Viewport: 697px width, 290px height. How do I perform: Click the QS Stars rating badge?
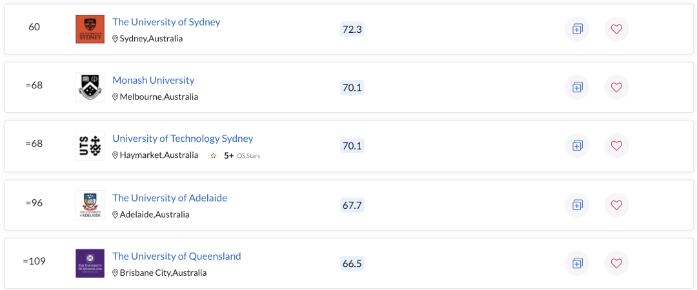tap(235, 155)
